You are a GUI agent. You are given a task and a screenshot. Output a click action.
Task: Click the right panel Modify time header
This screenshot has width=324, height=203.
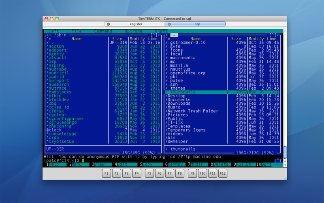(262, 39)
